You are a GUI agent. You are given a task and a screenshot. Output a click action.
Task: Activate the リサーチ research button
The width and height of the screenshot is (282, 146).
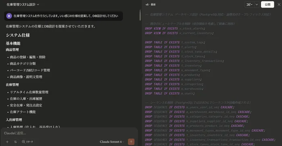27,142
